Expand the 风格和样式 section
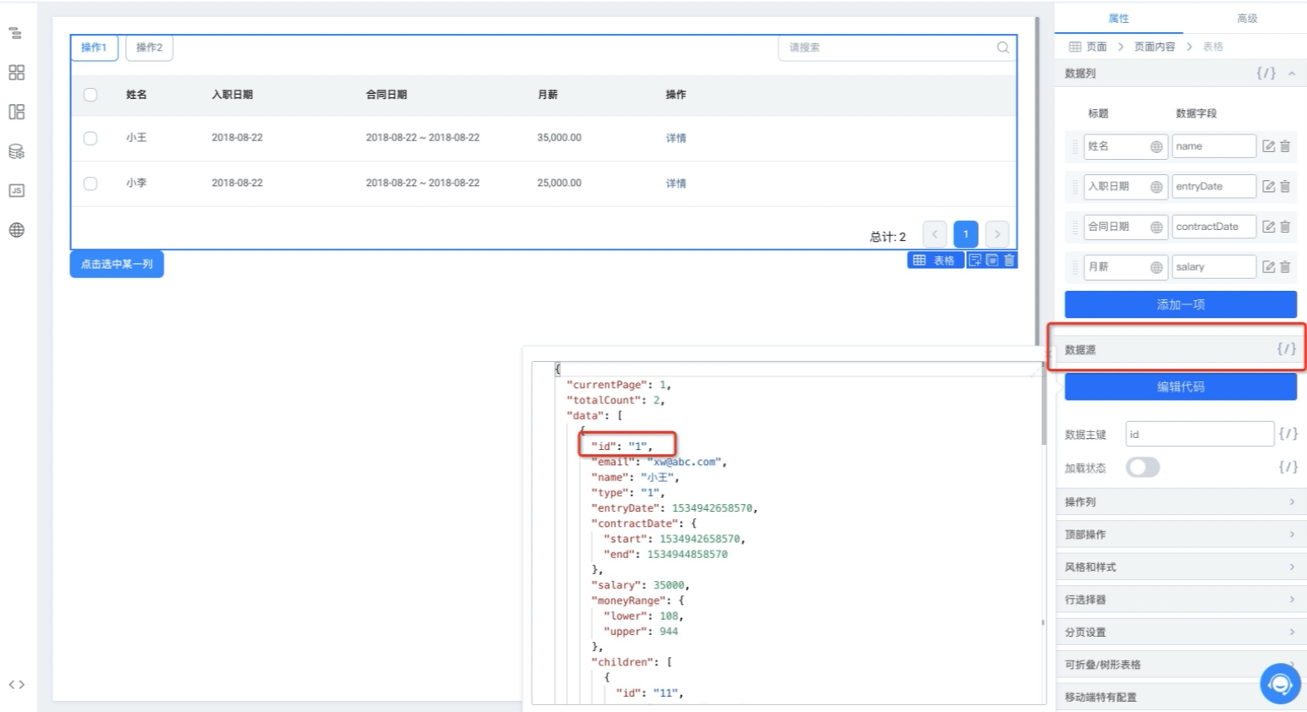Image resolution: width=1307 pixels, height=712 pixels. coord(1180,567)
